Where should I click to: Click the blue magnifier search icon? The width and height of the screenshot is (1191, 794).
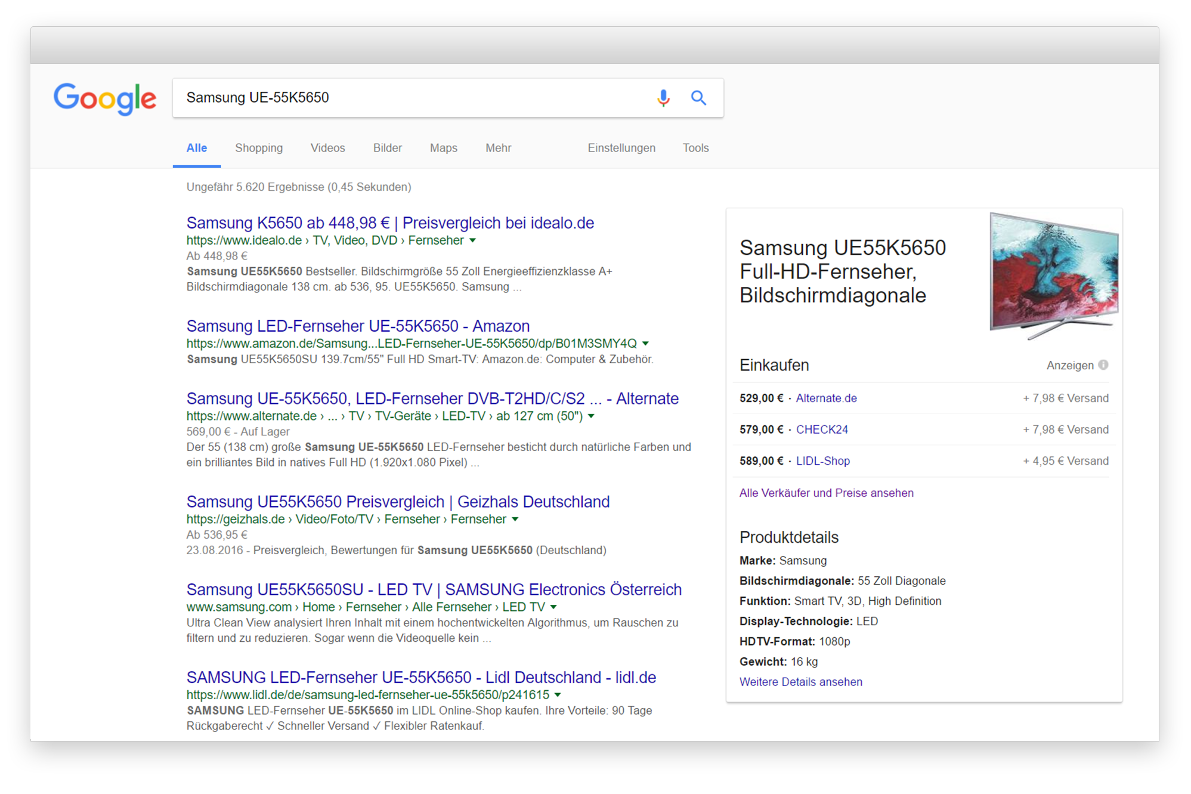(698, 98)
